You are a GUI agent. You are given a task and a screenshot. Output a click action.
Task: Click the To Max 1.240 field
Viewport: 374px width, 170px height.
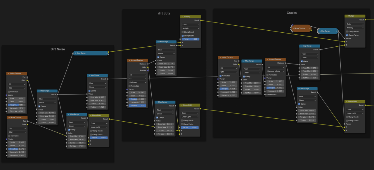click(x=97, y=107)
